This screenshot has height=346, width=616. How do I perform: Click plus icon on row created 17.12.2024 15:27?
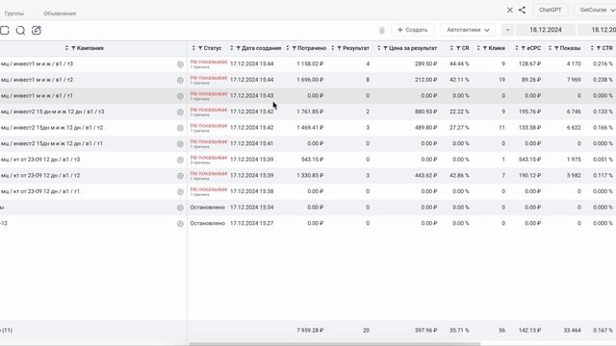point(180,224)
